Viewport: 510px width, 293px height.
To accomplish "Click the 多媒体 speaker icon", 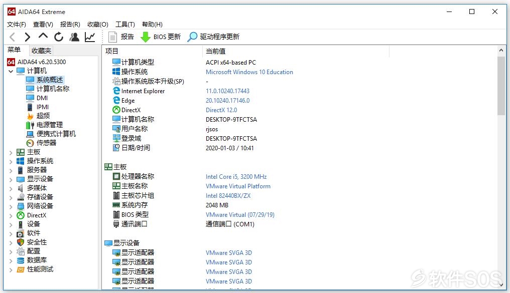I will coord(21,188).
